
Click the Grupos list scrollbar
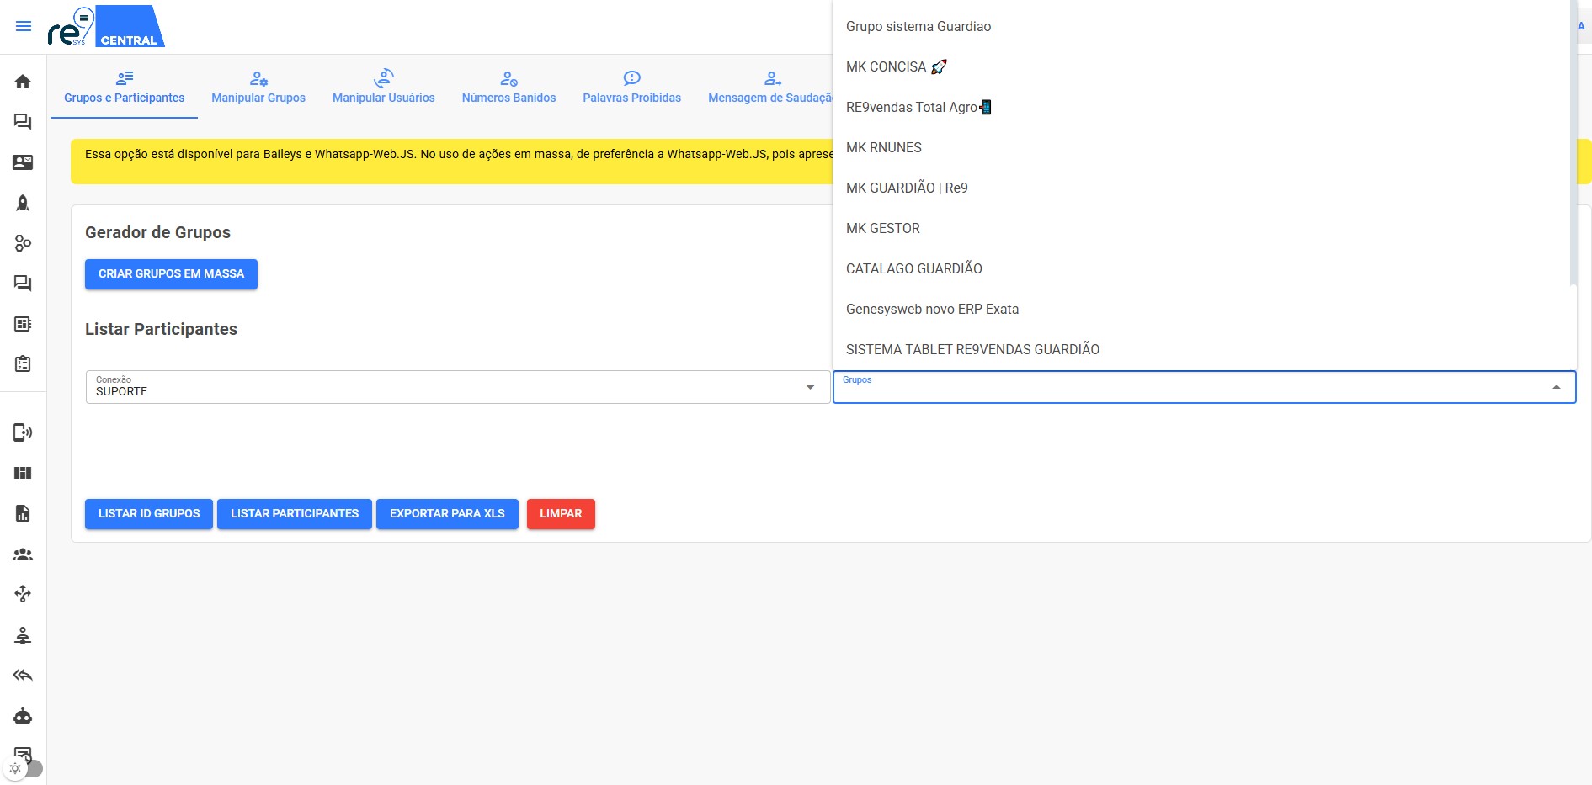tap(1573, 143)
